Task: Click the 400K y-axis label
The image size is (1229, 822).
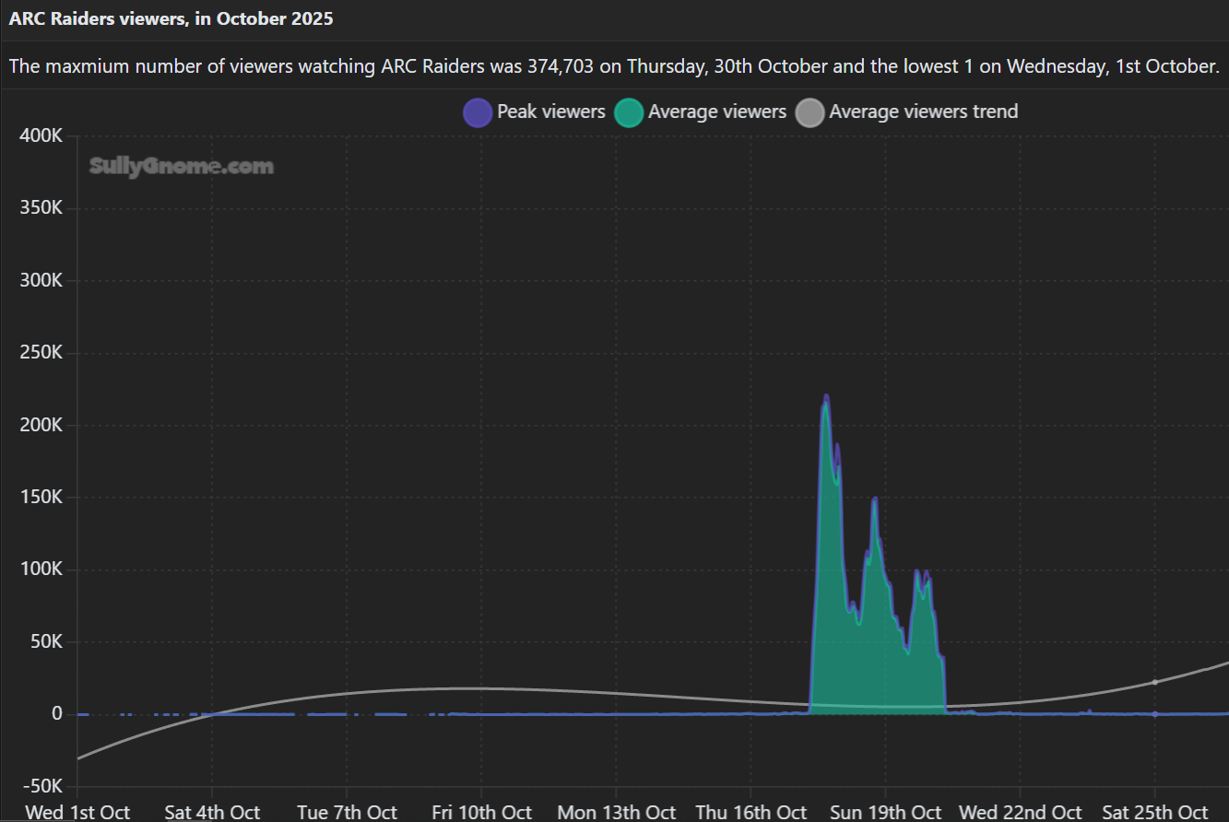Action: pyautogui.click(x=41, y=135)
